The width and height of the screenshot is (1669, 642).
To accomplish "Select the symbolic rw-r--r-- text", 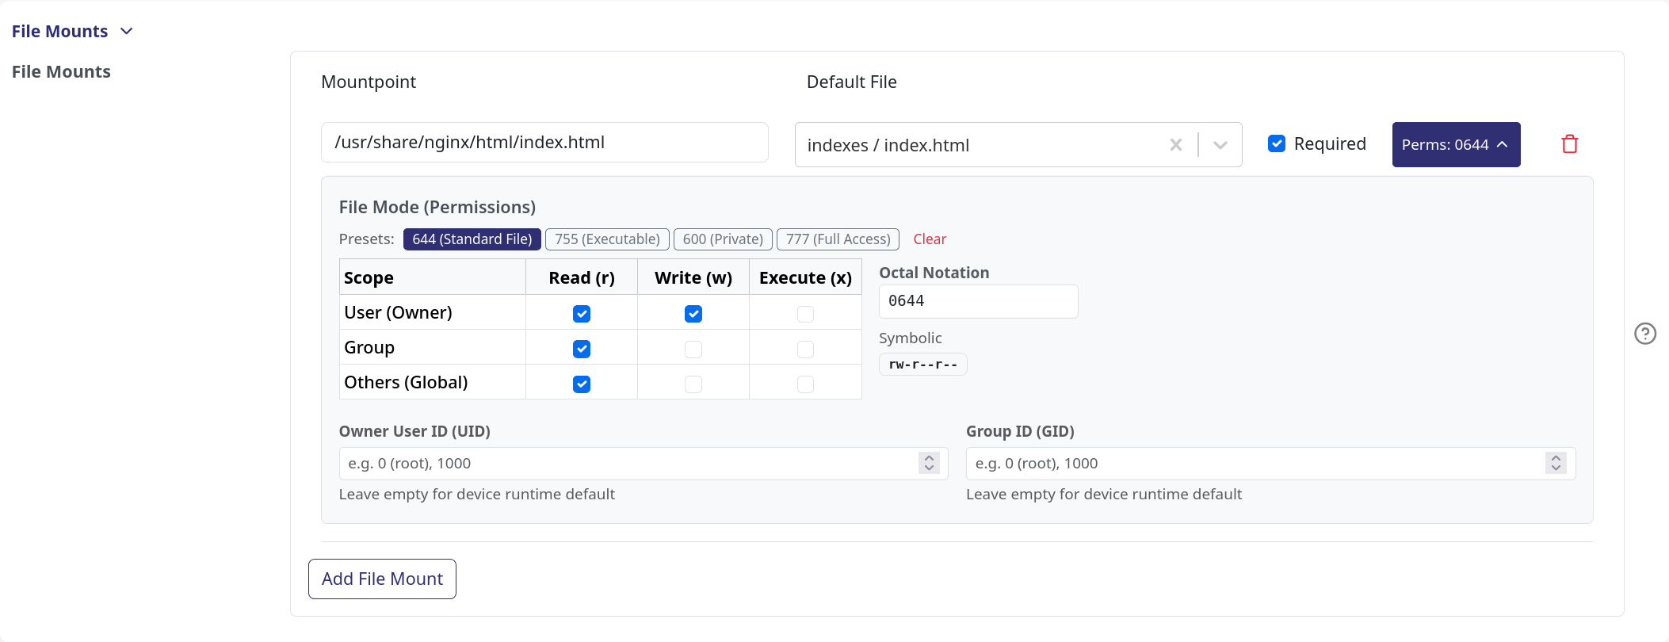I will point(923,365).
